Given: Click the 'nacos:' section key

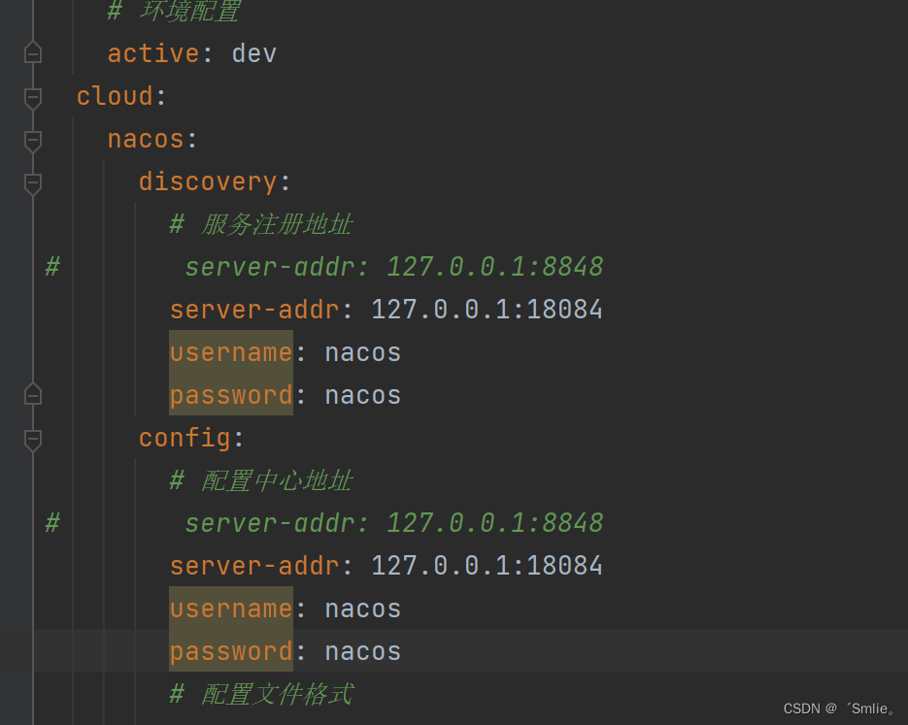Looking at the screenshot, I should click(x=152, y=140).
